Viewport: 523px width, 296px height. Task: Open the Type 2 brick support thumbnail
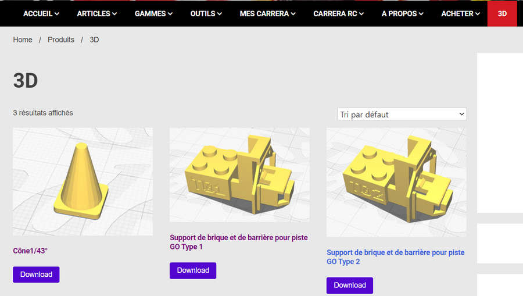tap(396, 182)
